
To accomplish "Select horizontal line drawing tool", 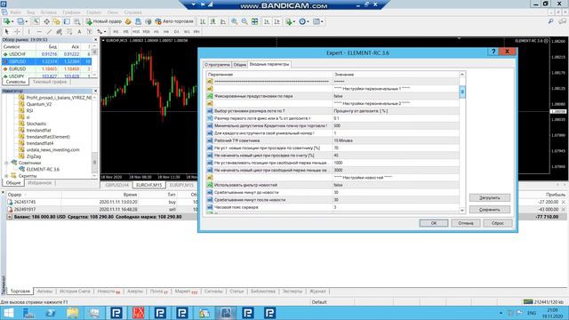I will point(39,32).
